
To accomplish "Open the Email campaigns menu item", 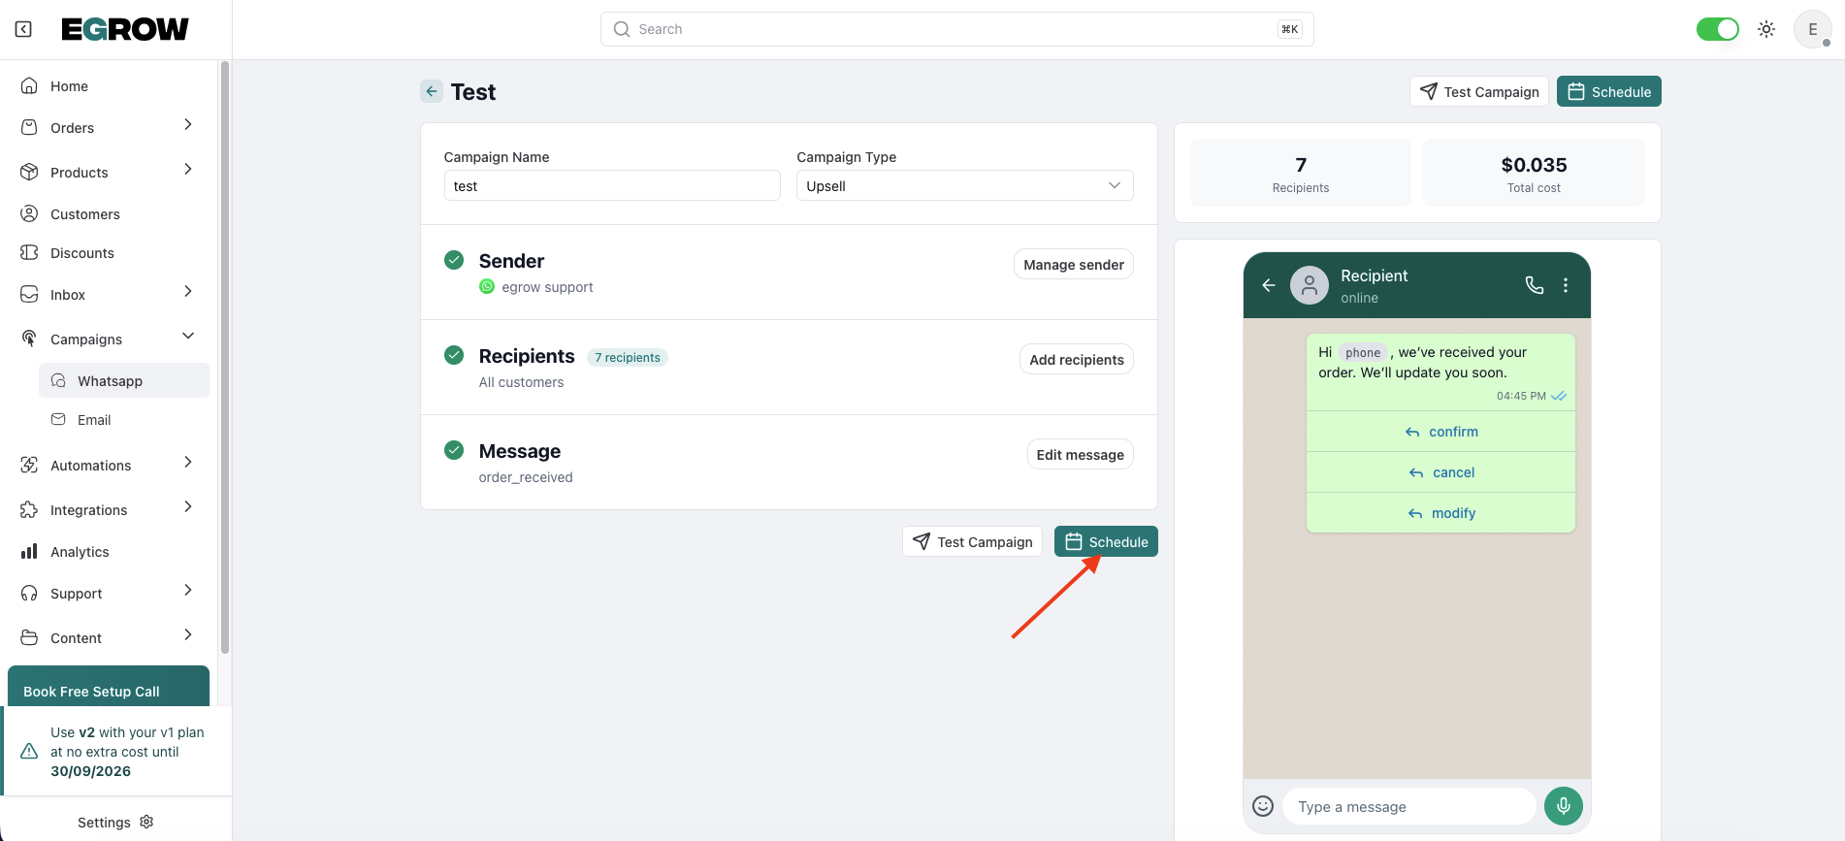I will point(94,420).
